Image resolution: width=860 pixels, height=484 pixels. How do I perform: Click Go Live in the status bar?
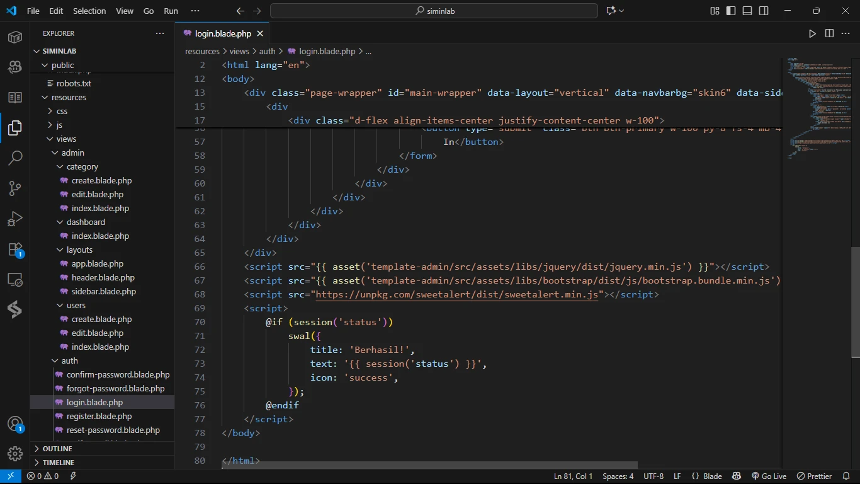(x=769, y=476)
